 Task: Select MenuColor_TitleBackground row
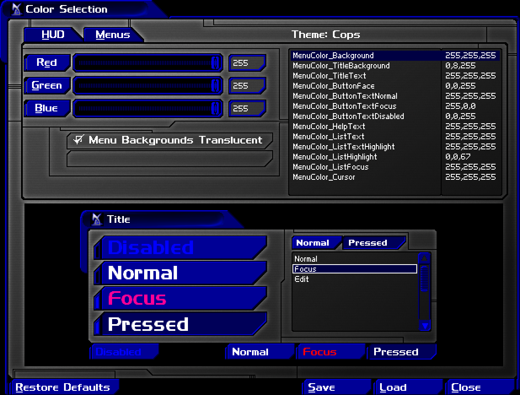click(395, 65)
